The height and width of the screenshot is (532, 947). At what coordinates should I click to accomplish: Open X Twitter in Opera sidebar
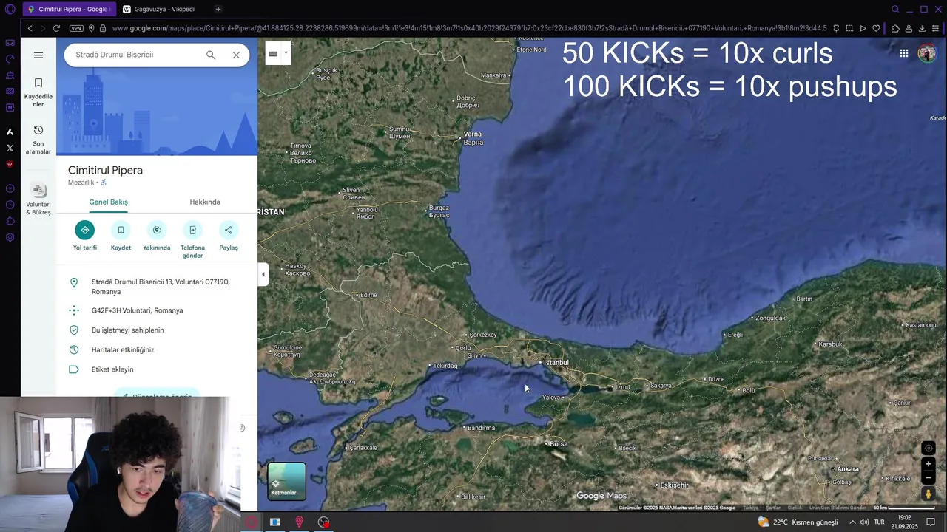click(x=10, y=148)
